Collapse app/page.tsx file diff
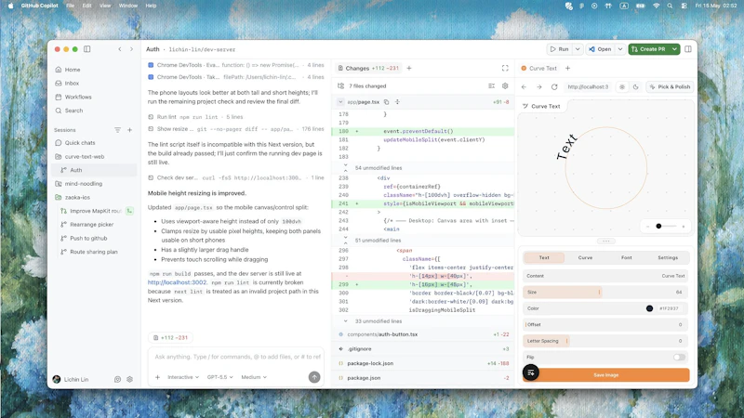 340,102
